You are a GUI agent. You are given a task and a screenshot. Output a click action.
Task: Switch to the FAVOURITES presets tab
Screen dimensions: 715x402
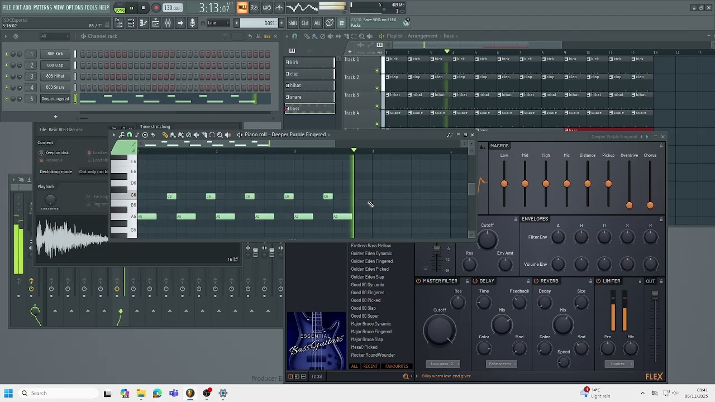pyautogui.click(x=397, y=366)
